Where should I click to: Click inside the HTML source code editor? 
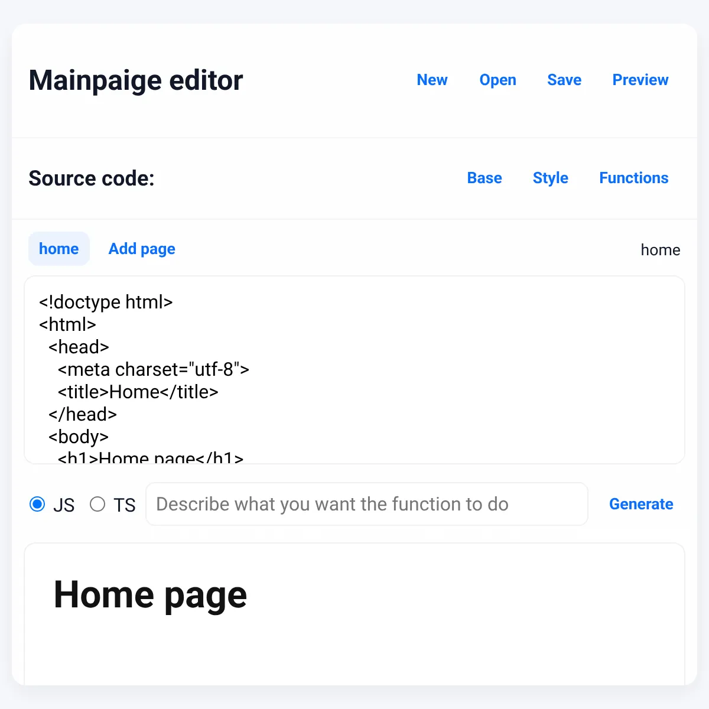pyautogui.click(x=354, y=370)
